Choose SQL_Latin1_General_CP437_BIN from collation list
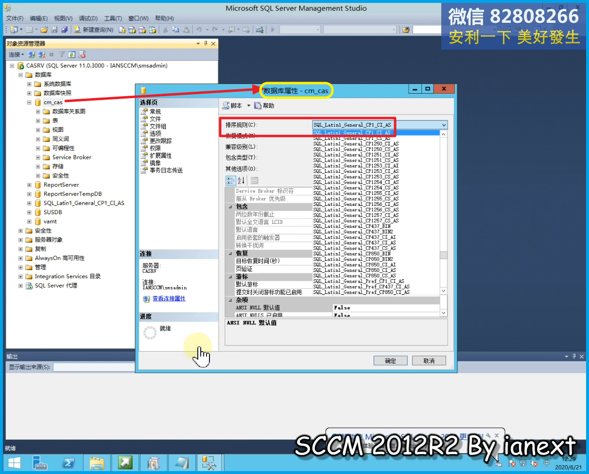Viewport: 589px width, 474px height. click(x=352, y=226)
